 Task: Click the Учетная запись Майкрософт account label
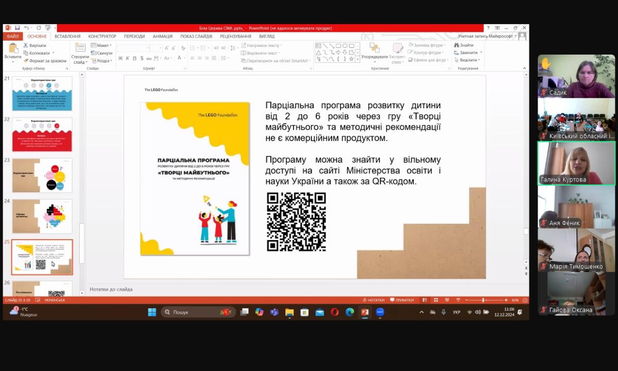click(x=486, y=37)
